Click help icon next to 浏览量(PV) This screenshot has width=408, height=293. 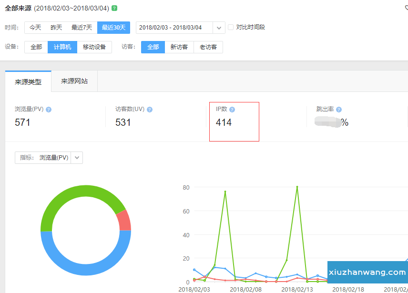tap(49, 110)
